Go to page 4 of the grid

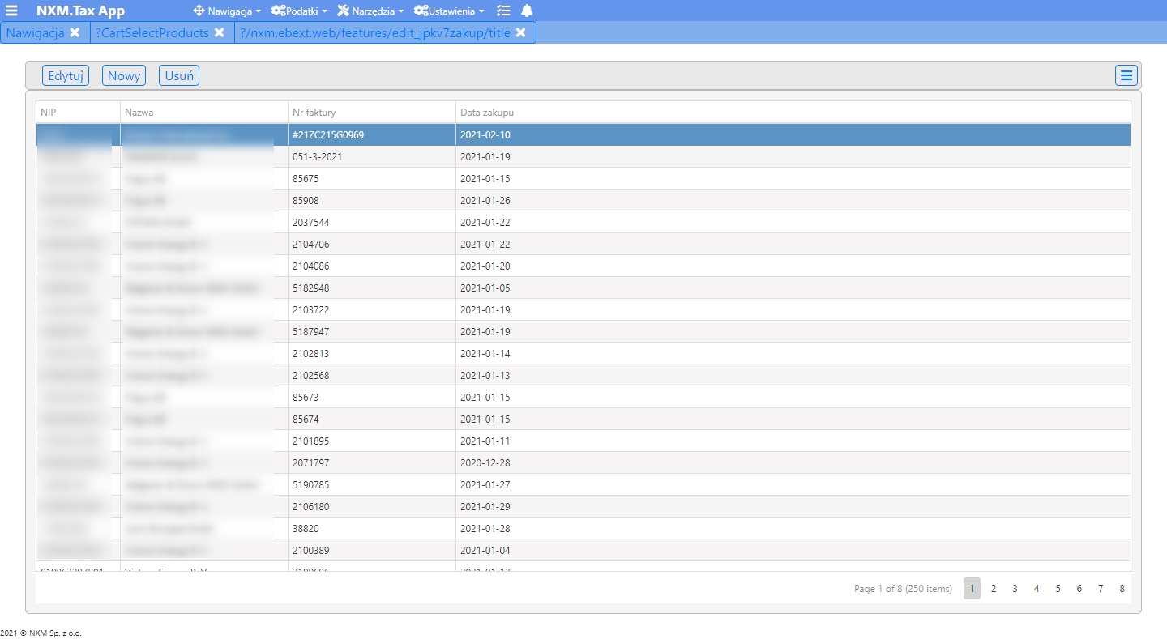(x=1037, y=589)
